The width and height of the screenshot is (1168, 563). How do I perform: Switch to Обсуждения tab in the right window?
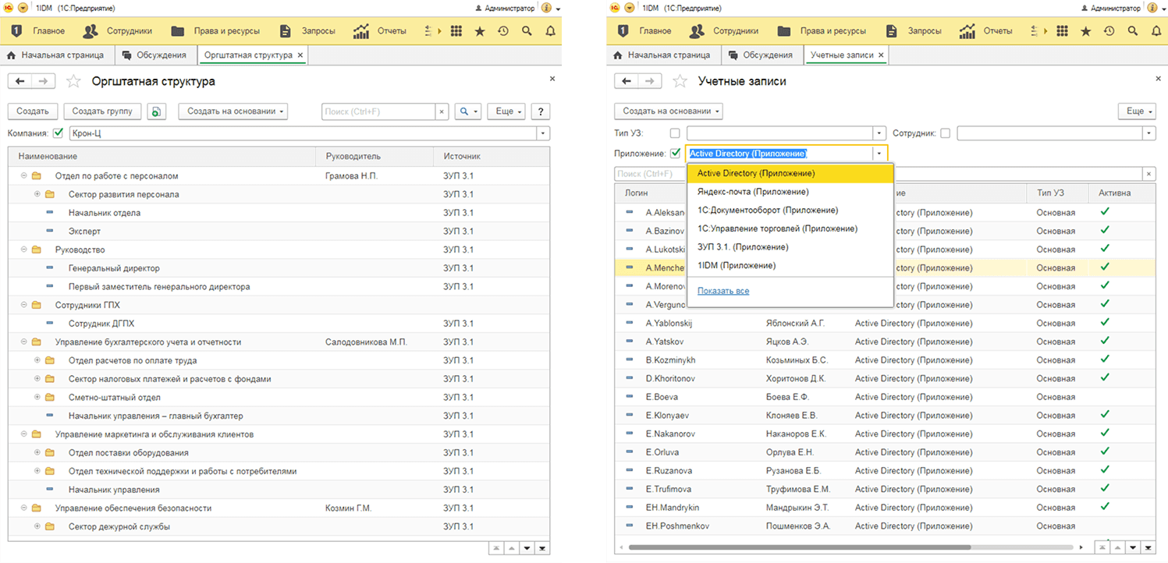(x=762, y=55)
